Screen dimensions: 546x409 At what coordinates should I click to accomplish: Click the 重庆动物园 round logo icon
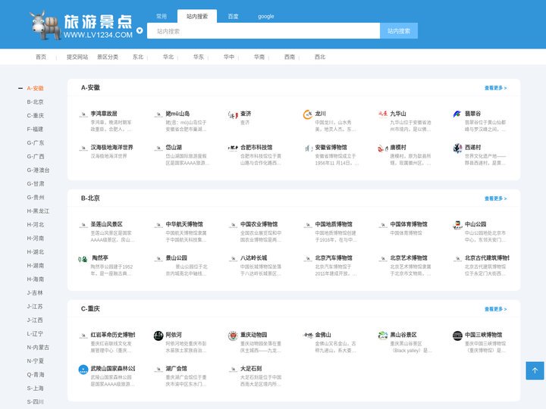click(x=233, y=336)
